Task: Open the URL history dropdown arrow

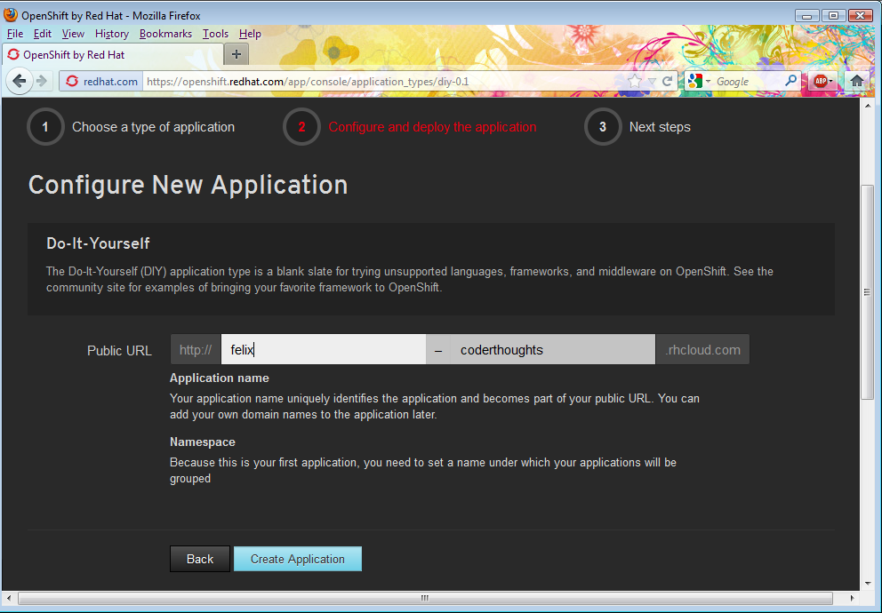Action: 652,82
